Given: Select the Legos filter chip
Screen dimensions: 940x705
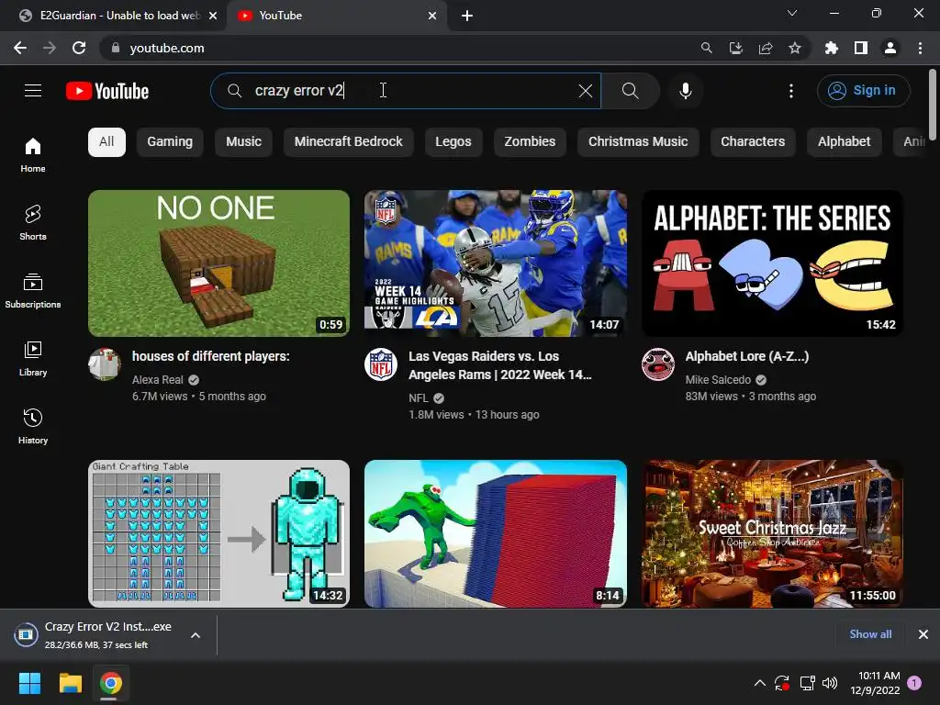Looking at the screenshot, I should point(453,142).
